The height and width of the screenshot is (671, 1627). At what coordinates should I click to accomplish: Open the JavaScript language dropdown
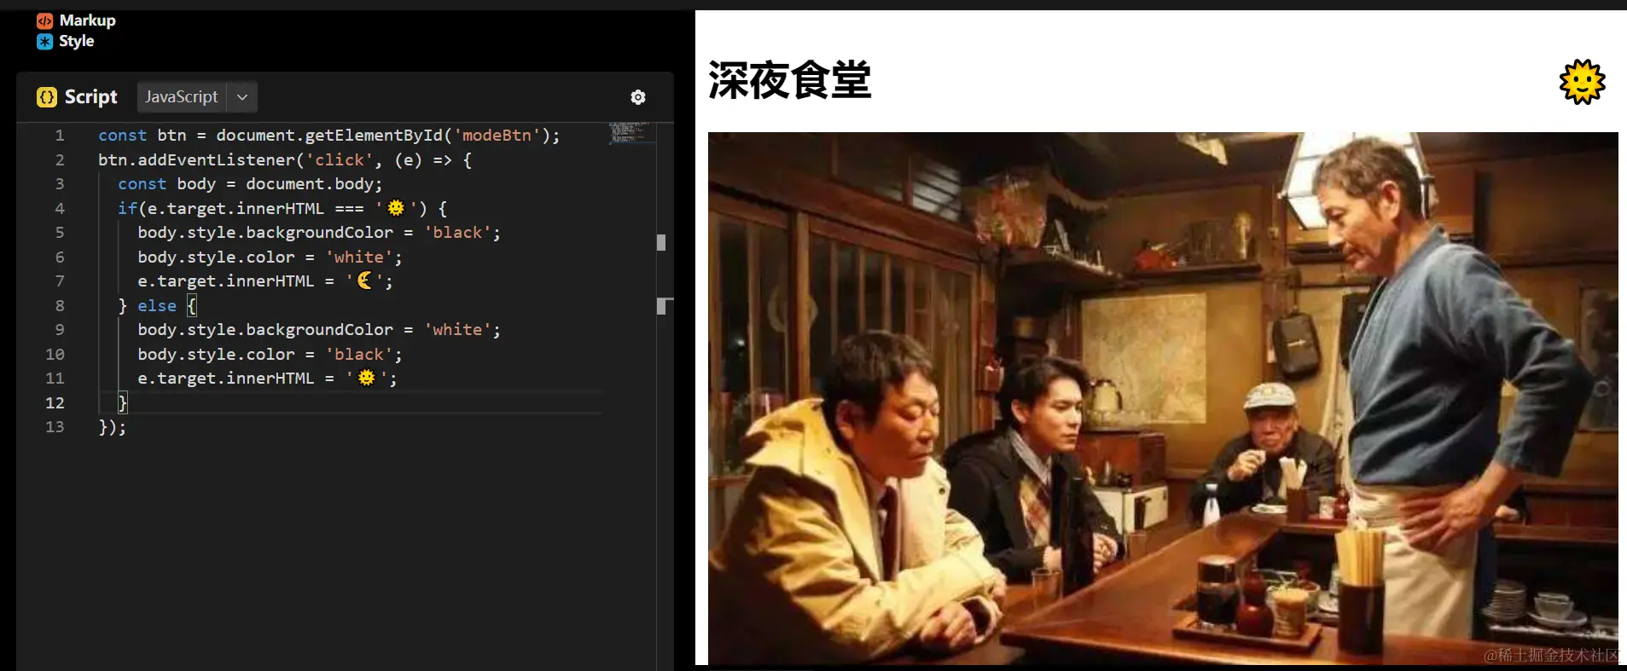pos(197,97)
